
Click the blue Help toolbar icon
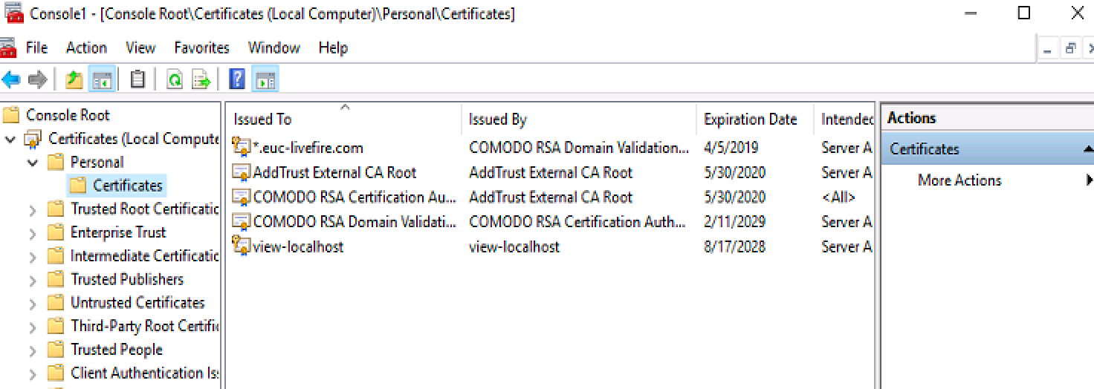tap(237, 79)
